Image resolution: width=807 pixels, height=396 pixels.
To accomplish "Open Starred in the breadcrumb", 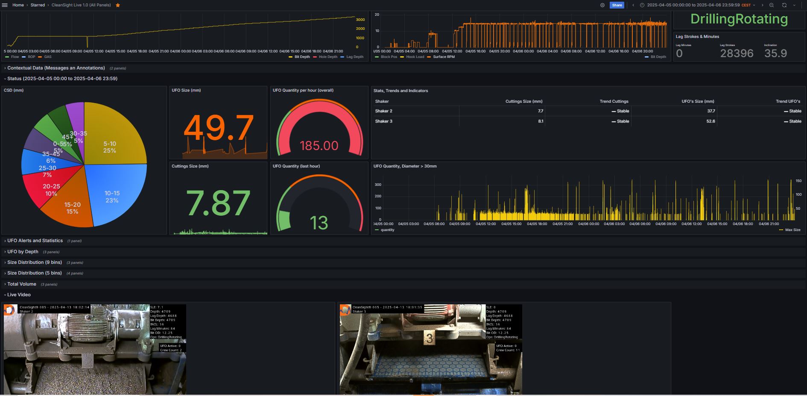I will tap(38, 5).
